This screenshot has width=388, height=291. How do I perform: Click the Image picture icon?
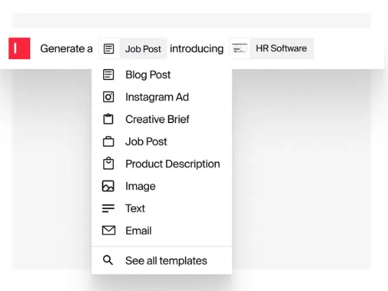[109, 186]
